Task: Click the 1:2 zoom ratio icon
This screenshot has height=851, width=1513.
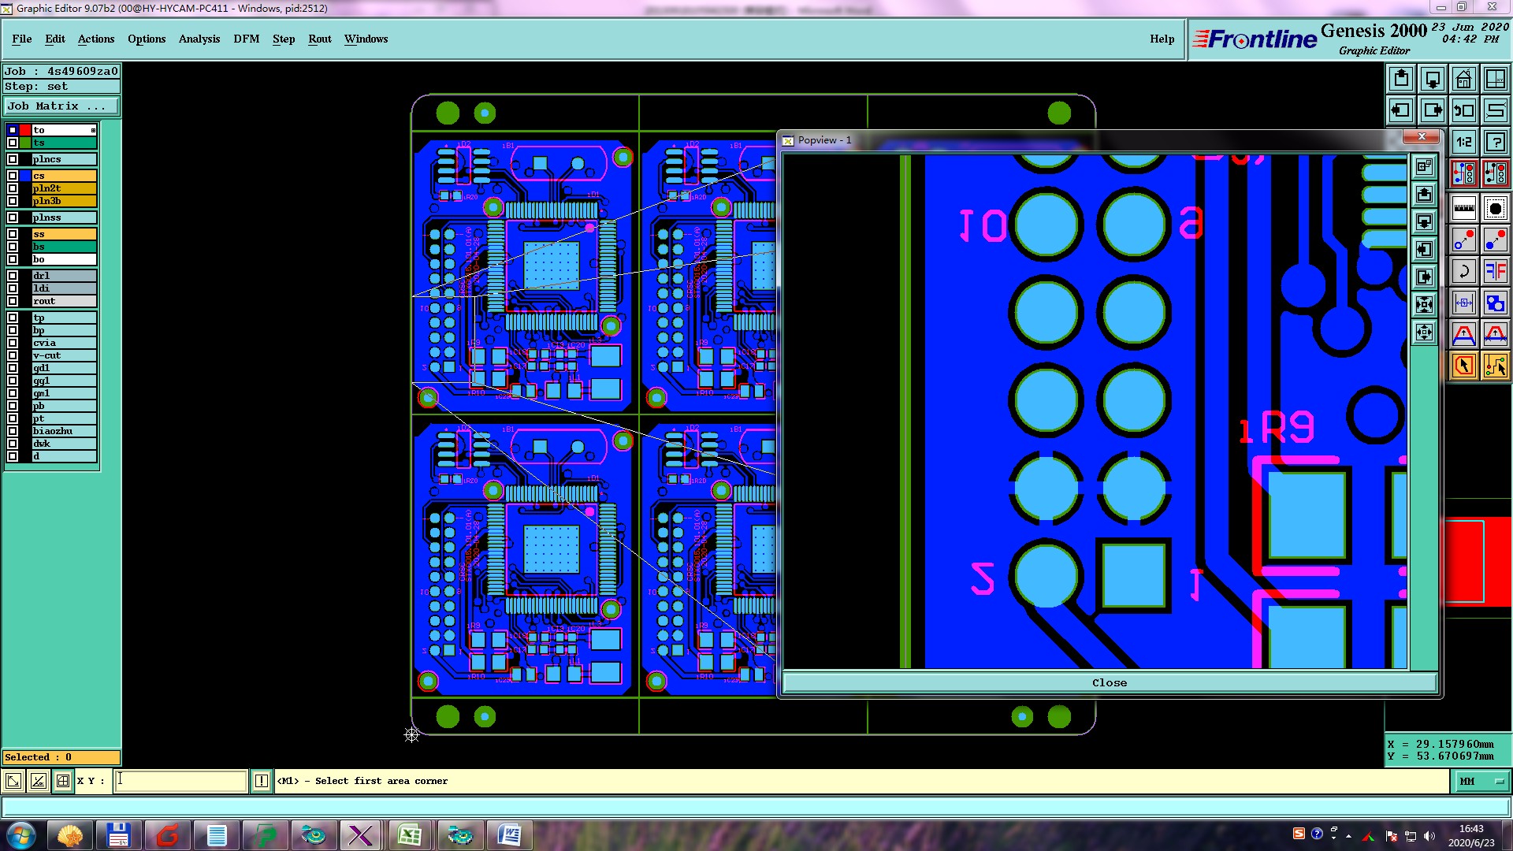Action: pos(1463,142)
